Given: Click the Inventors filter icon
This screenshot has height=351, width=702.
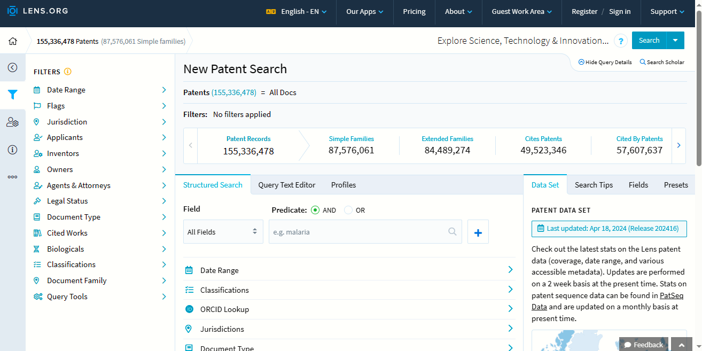Looking at the screenshot, I should [37, 153].
